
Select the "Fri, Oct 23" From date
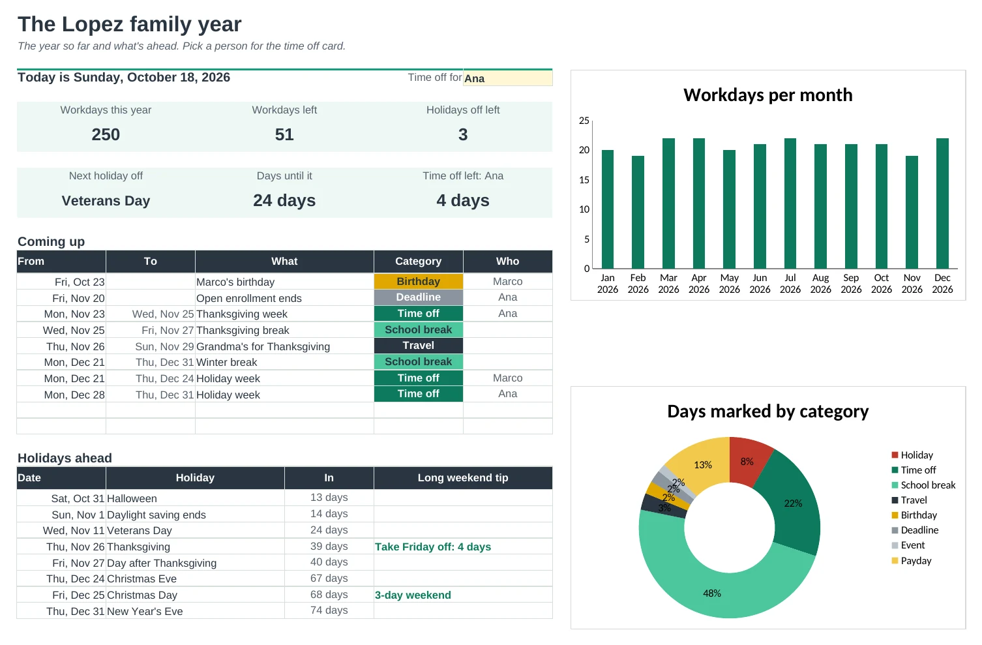tap(61, 282)
